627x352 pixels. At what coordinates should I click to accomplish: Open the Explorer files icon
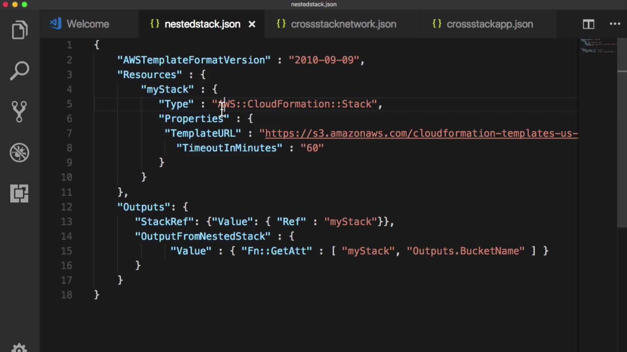(20, 30)
